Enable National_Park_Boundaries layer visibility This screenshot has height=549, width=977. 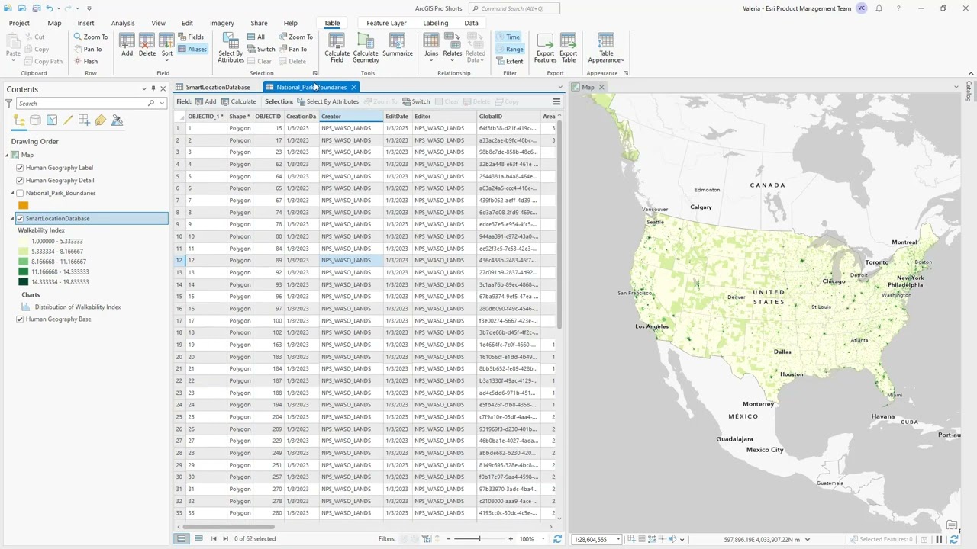click(20, 193)
